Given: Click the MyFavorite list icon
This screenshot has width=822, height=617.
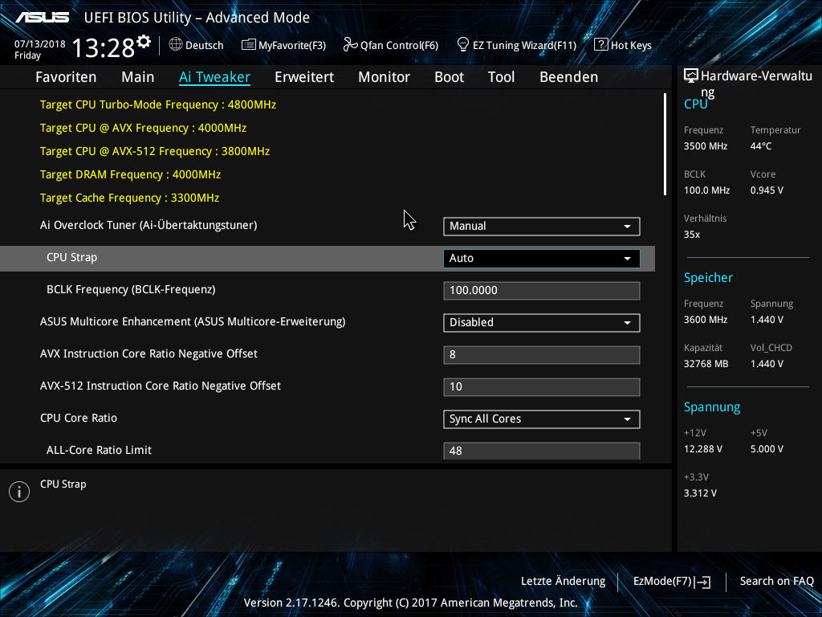Looking at the screenshot, I should tap(249, 45).
